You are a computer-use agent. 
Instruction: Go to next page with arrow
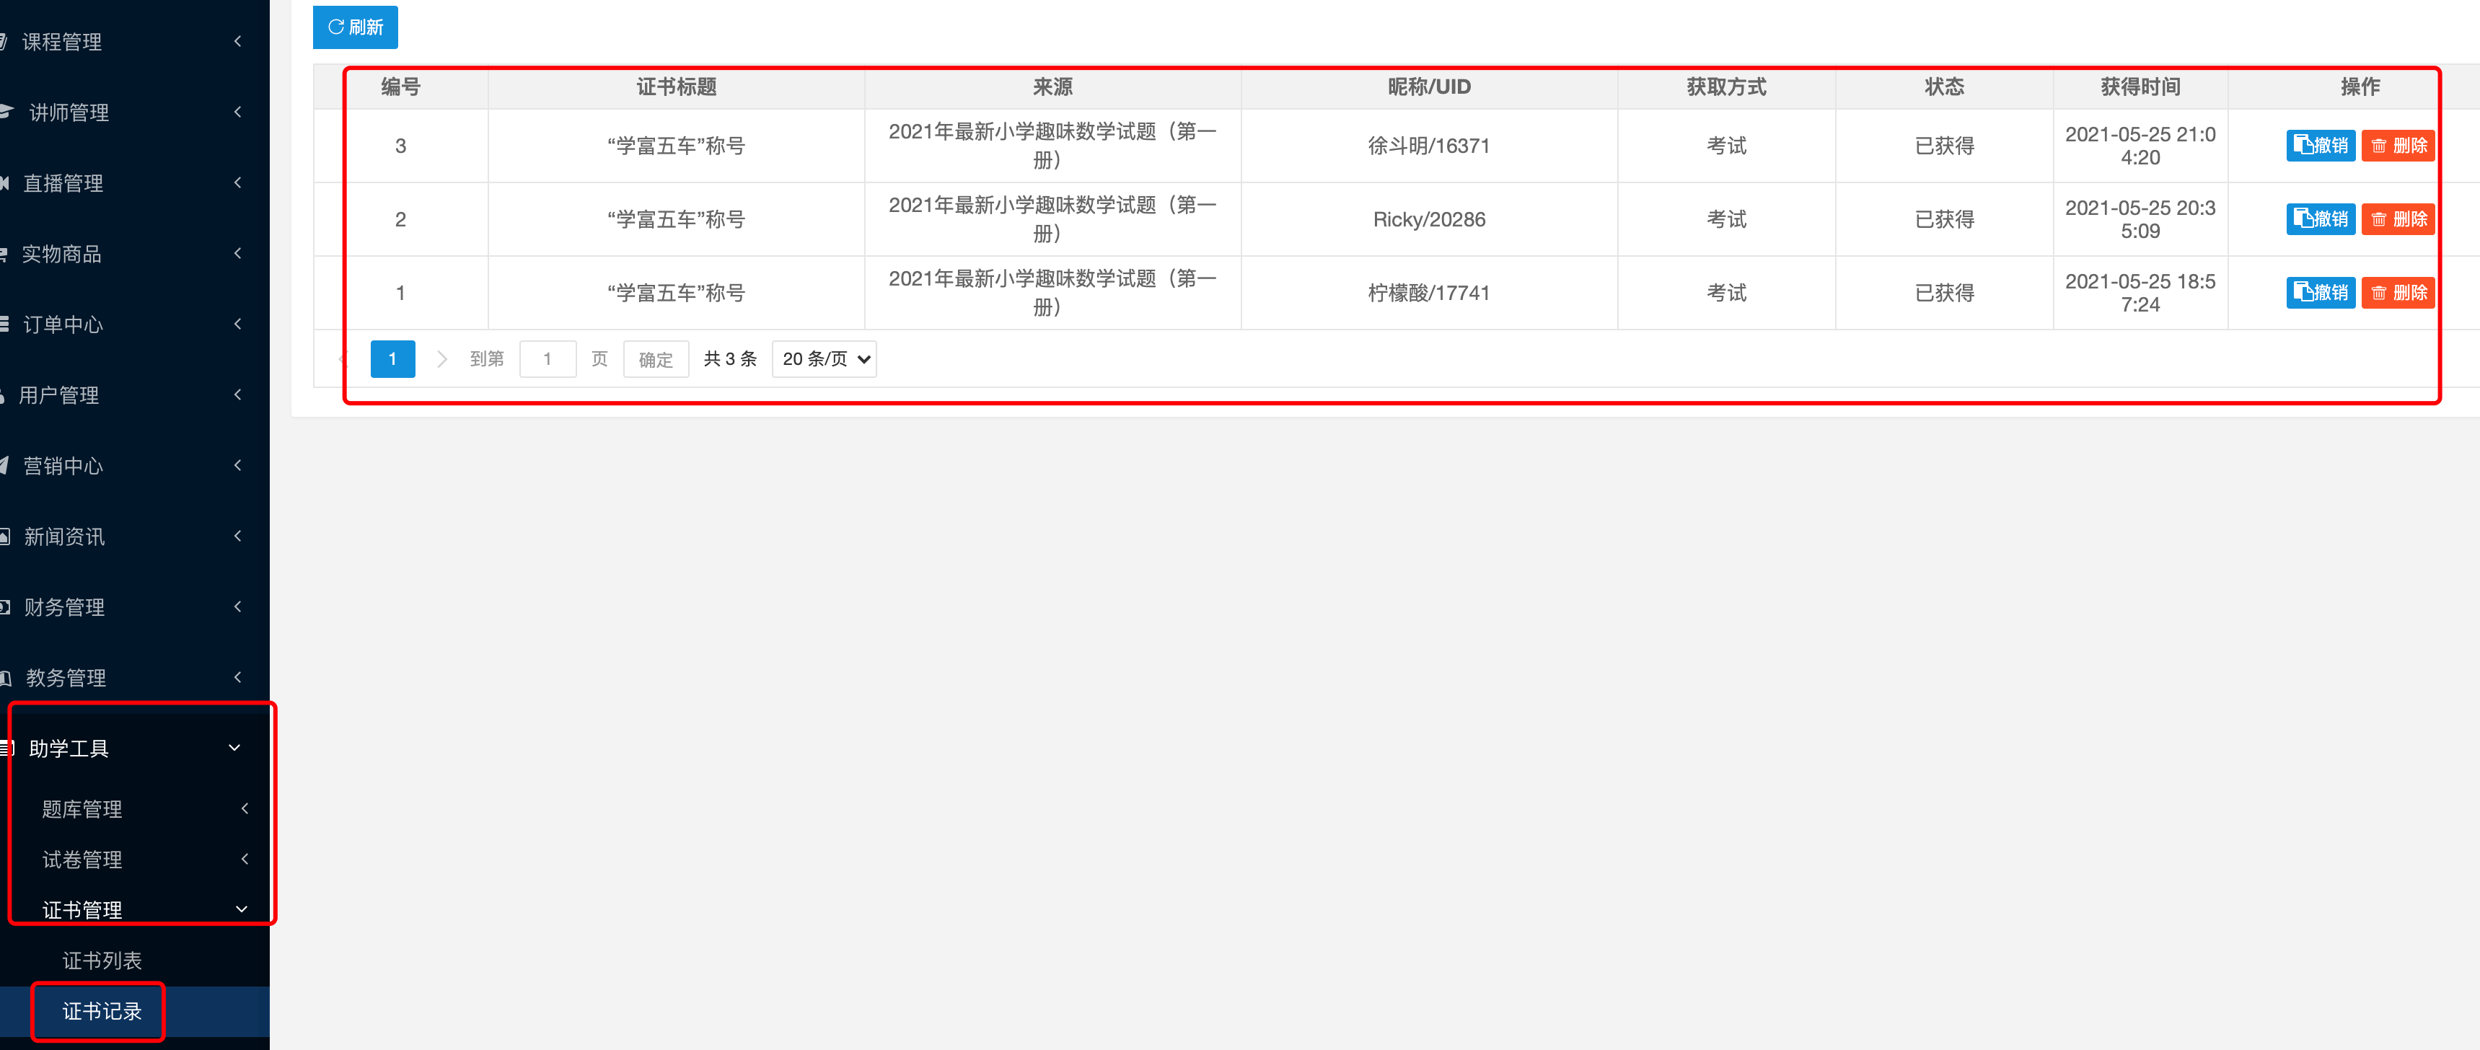point(442,359)
